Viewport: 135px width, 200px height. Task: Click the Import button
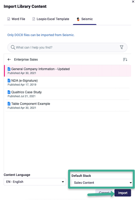[123, 193]
